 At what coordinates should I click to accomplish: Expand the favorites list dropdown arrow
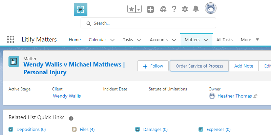coord(139,9)
